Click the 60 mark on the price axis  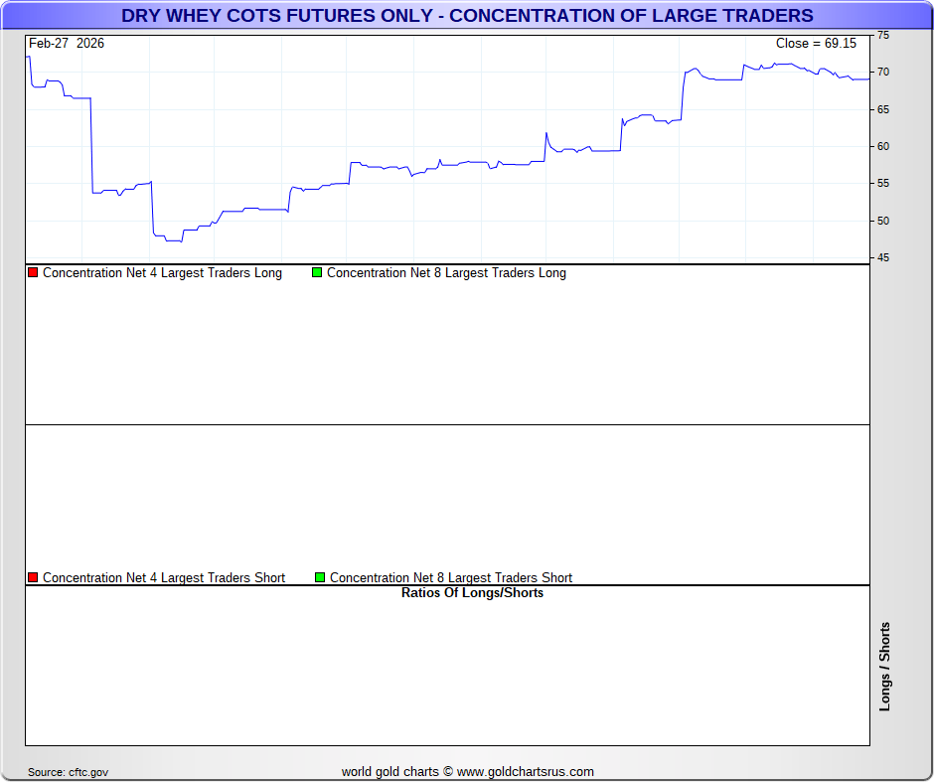point(883,146)
